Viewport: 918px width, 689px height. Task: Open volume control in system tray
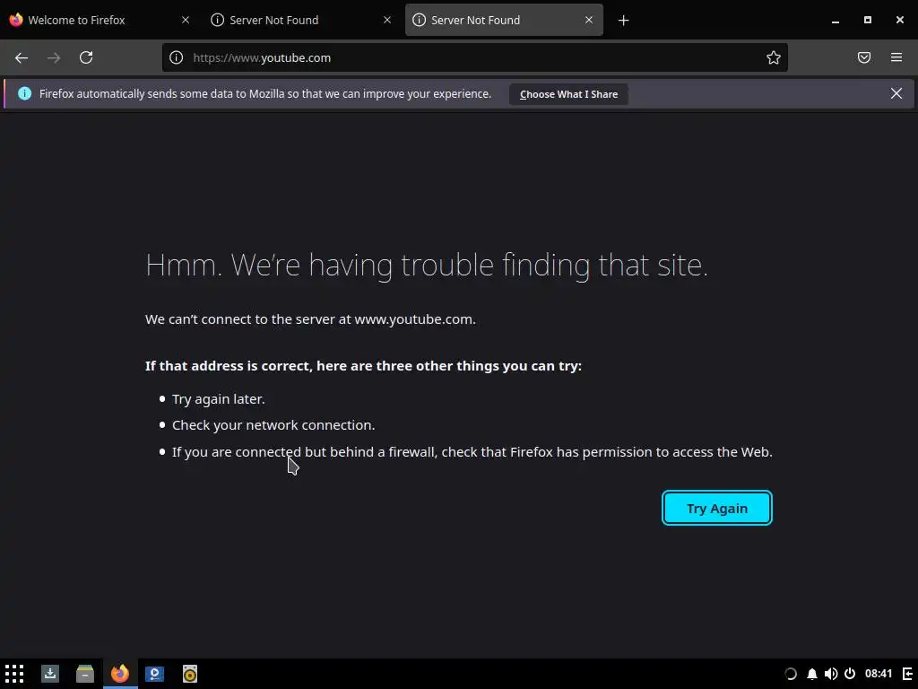pos(831,674)
